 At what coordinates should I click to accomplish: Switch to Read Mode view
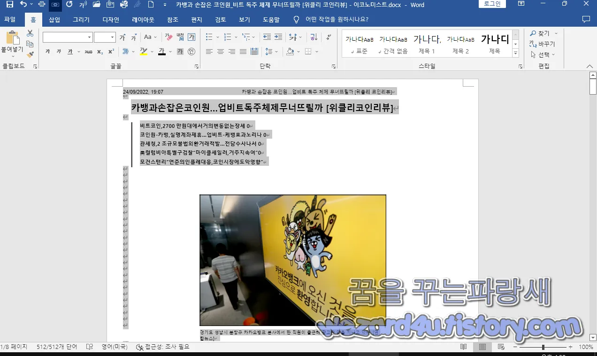(463, 347)
